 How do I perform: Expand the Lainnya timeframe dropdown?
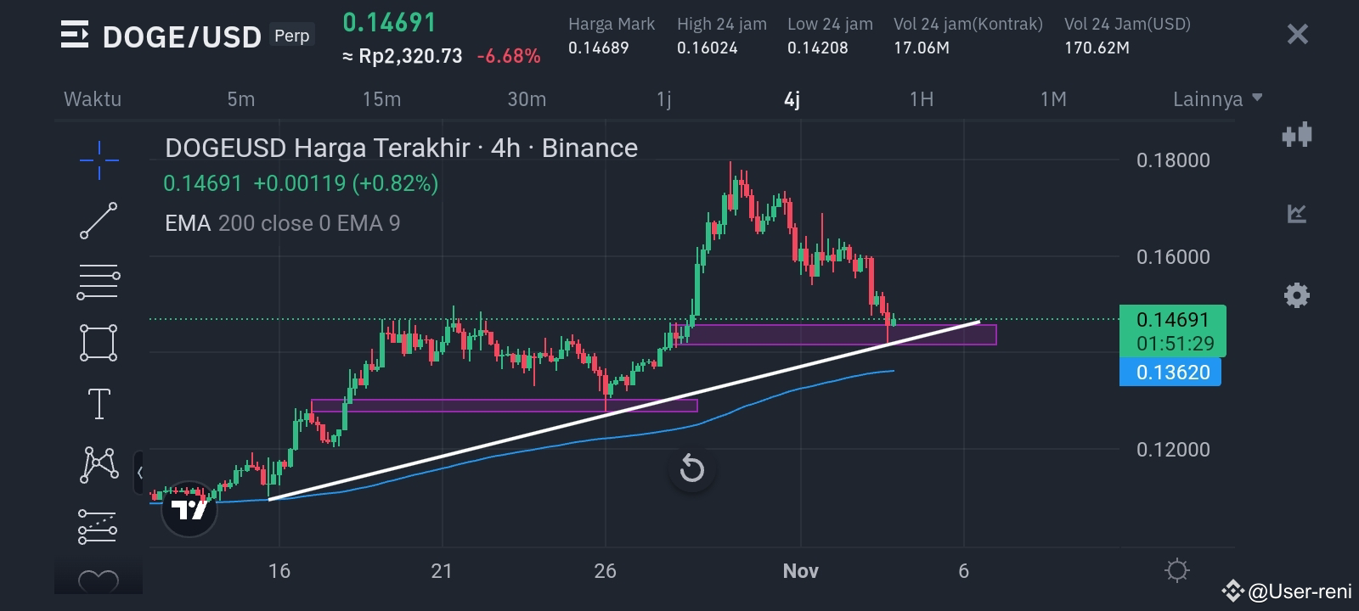click(1217, 99)
